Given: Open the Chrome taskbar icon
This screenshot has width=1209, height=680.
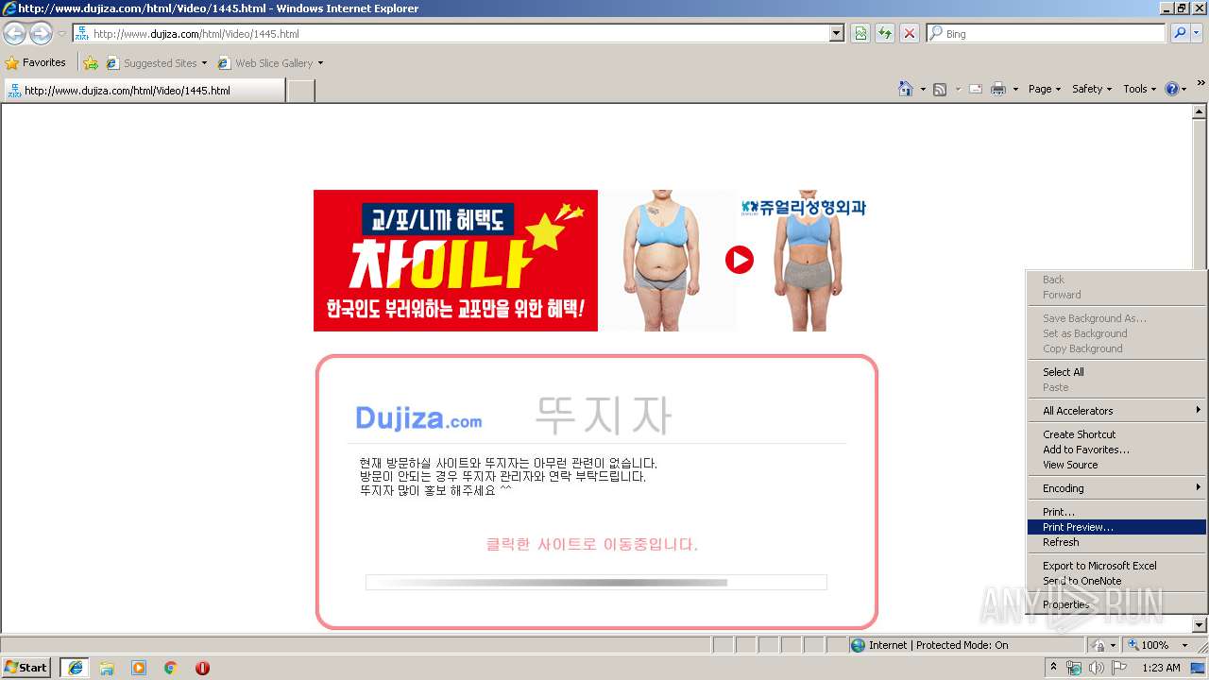Looking at the screenshot, I should click(170, 668).
